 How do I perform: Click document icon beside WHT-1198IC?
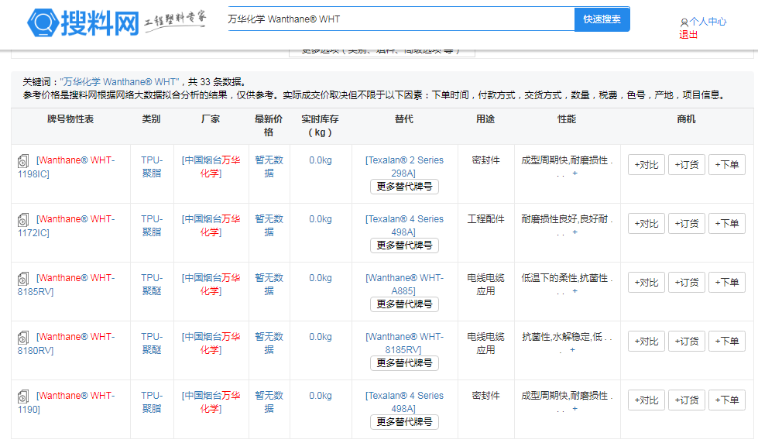tap(24, 161)
